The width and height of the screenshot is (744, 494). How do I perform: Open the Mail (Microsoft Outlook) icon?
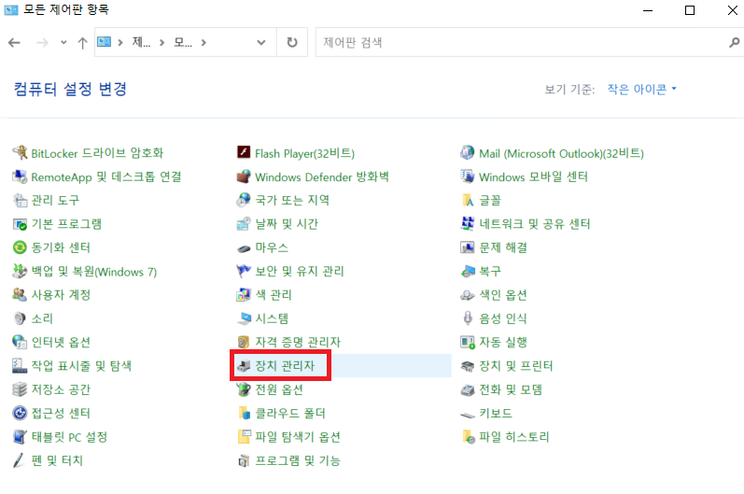coord(468,153)
